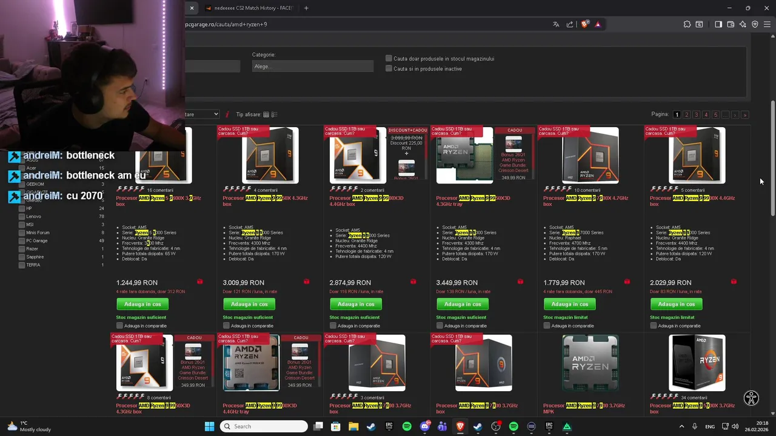
Task: Open File Explorer taskbar icon
Action: (353, 426)
